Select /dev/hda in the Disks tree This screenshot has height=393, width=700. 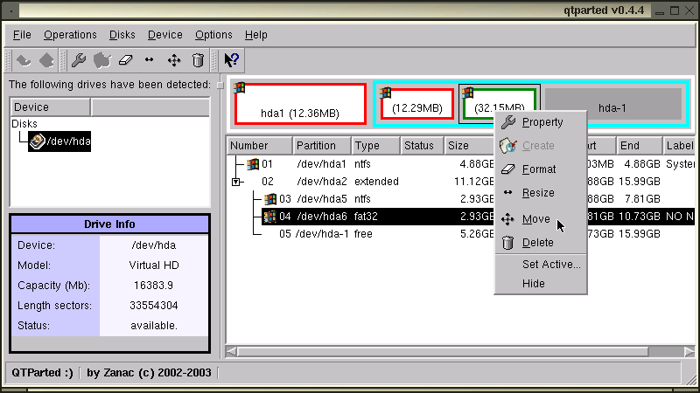tap(59, 141)
